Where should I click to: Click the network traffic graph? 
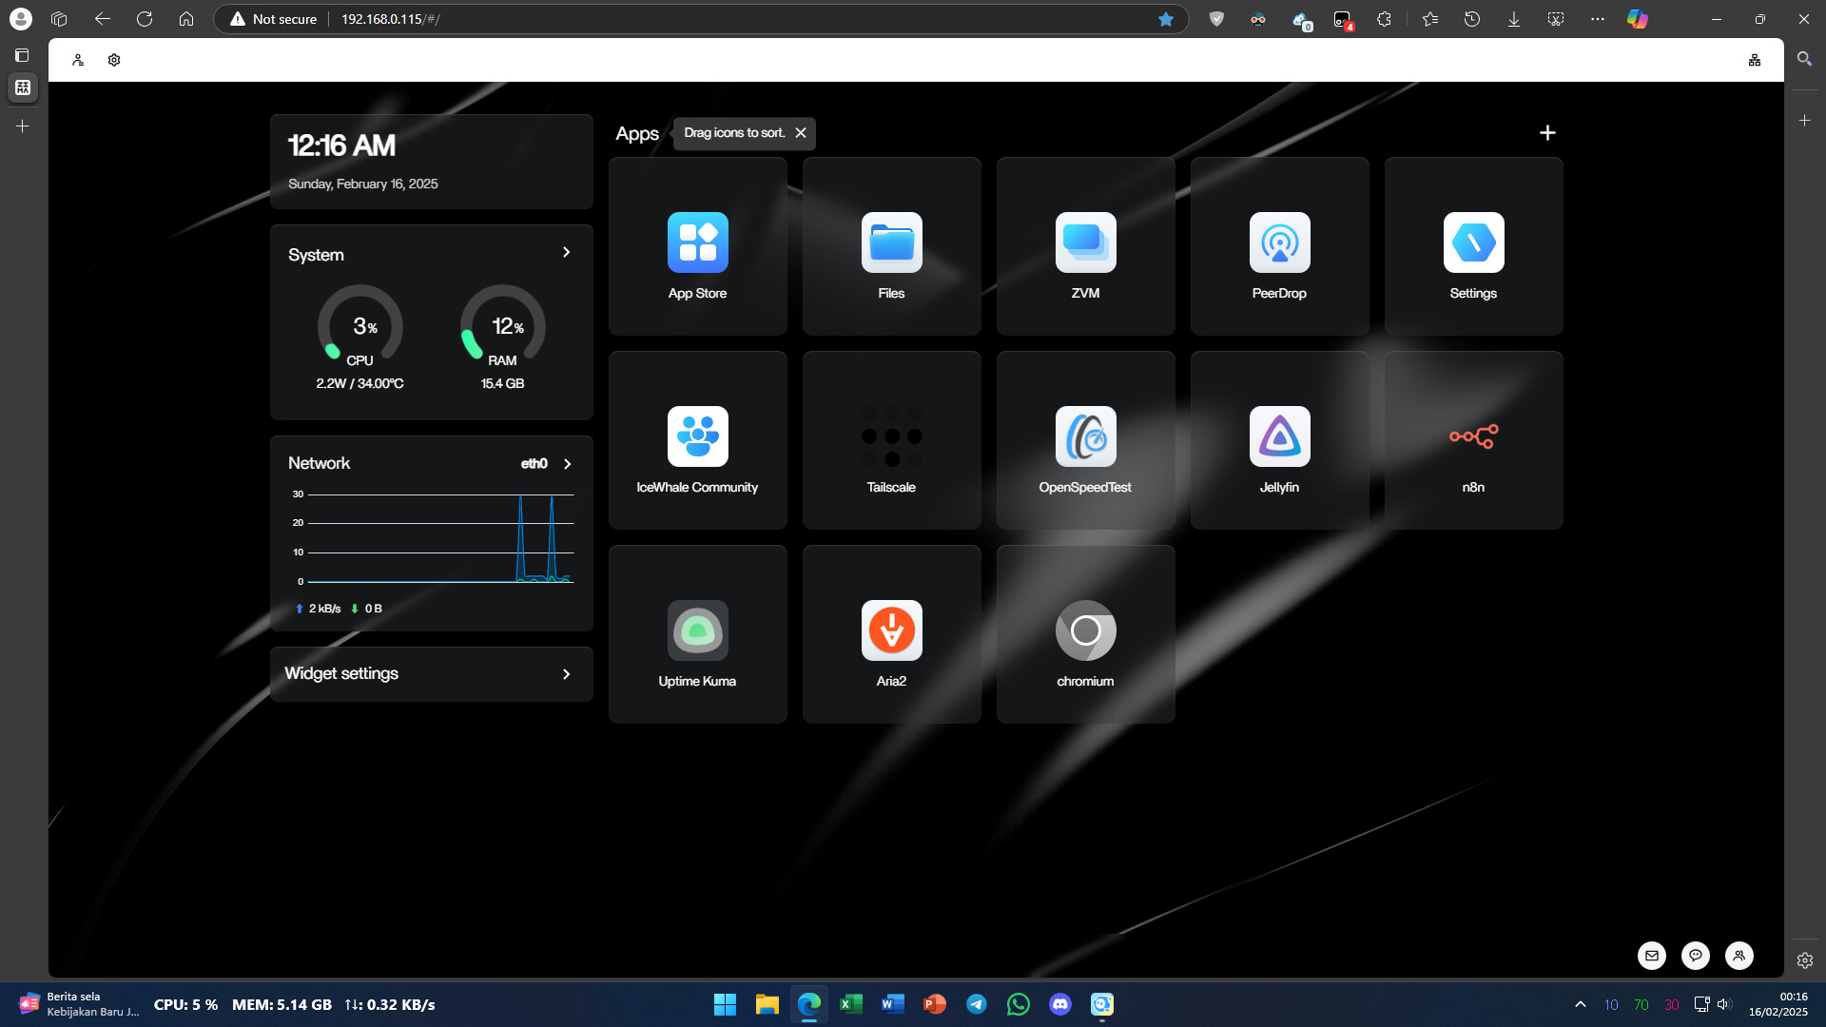[x=434, y=537]
